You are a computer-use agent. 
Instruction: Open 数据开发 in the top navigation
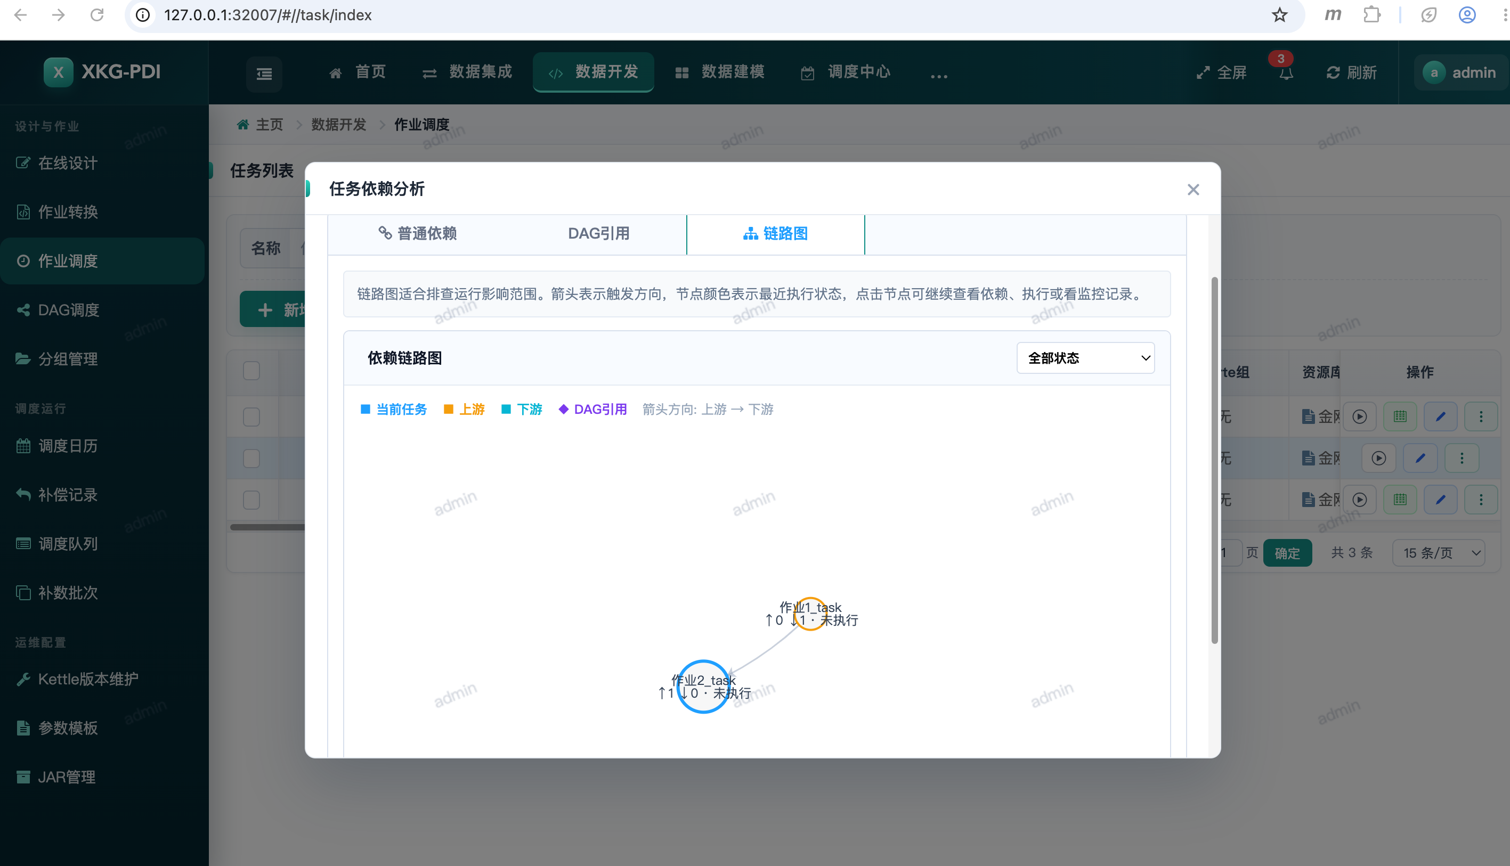pyautogui.click(x=593, y=72)
